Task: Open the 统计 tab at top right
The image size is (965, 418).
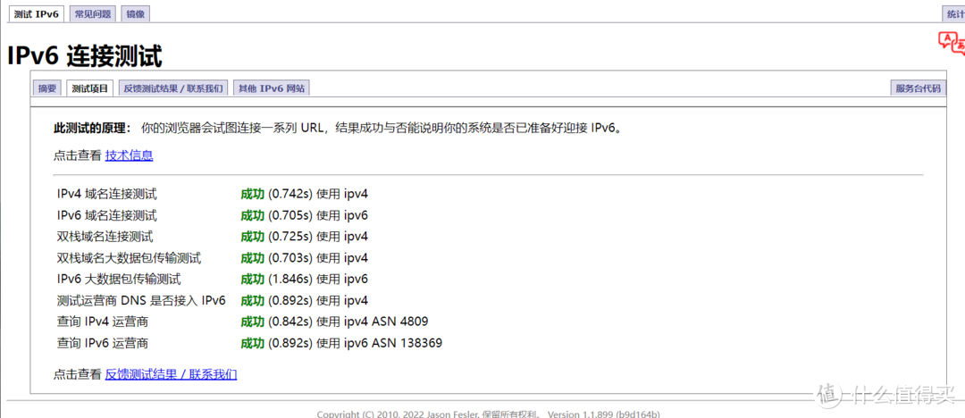Action: pos(954,14)
